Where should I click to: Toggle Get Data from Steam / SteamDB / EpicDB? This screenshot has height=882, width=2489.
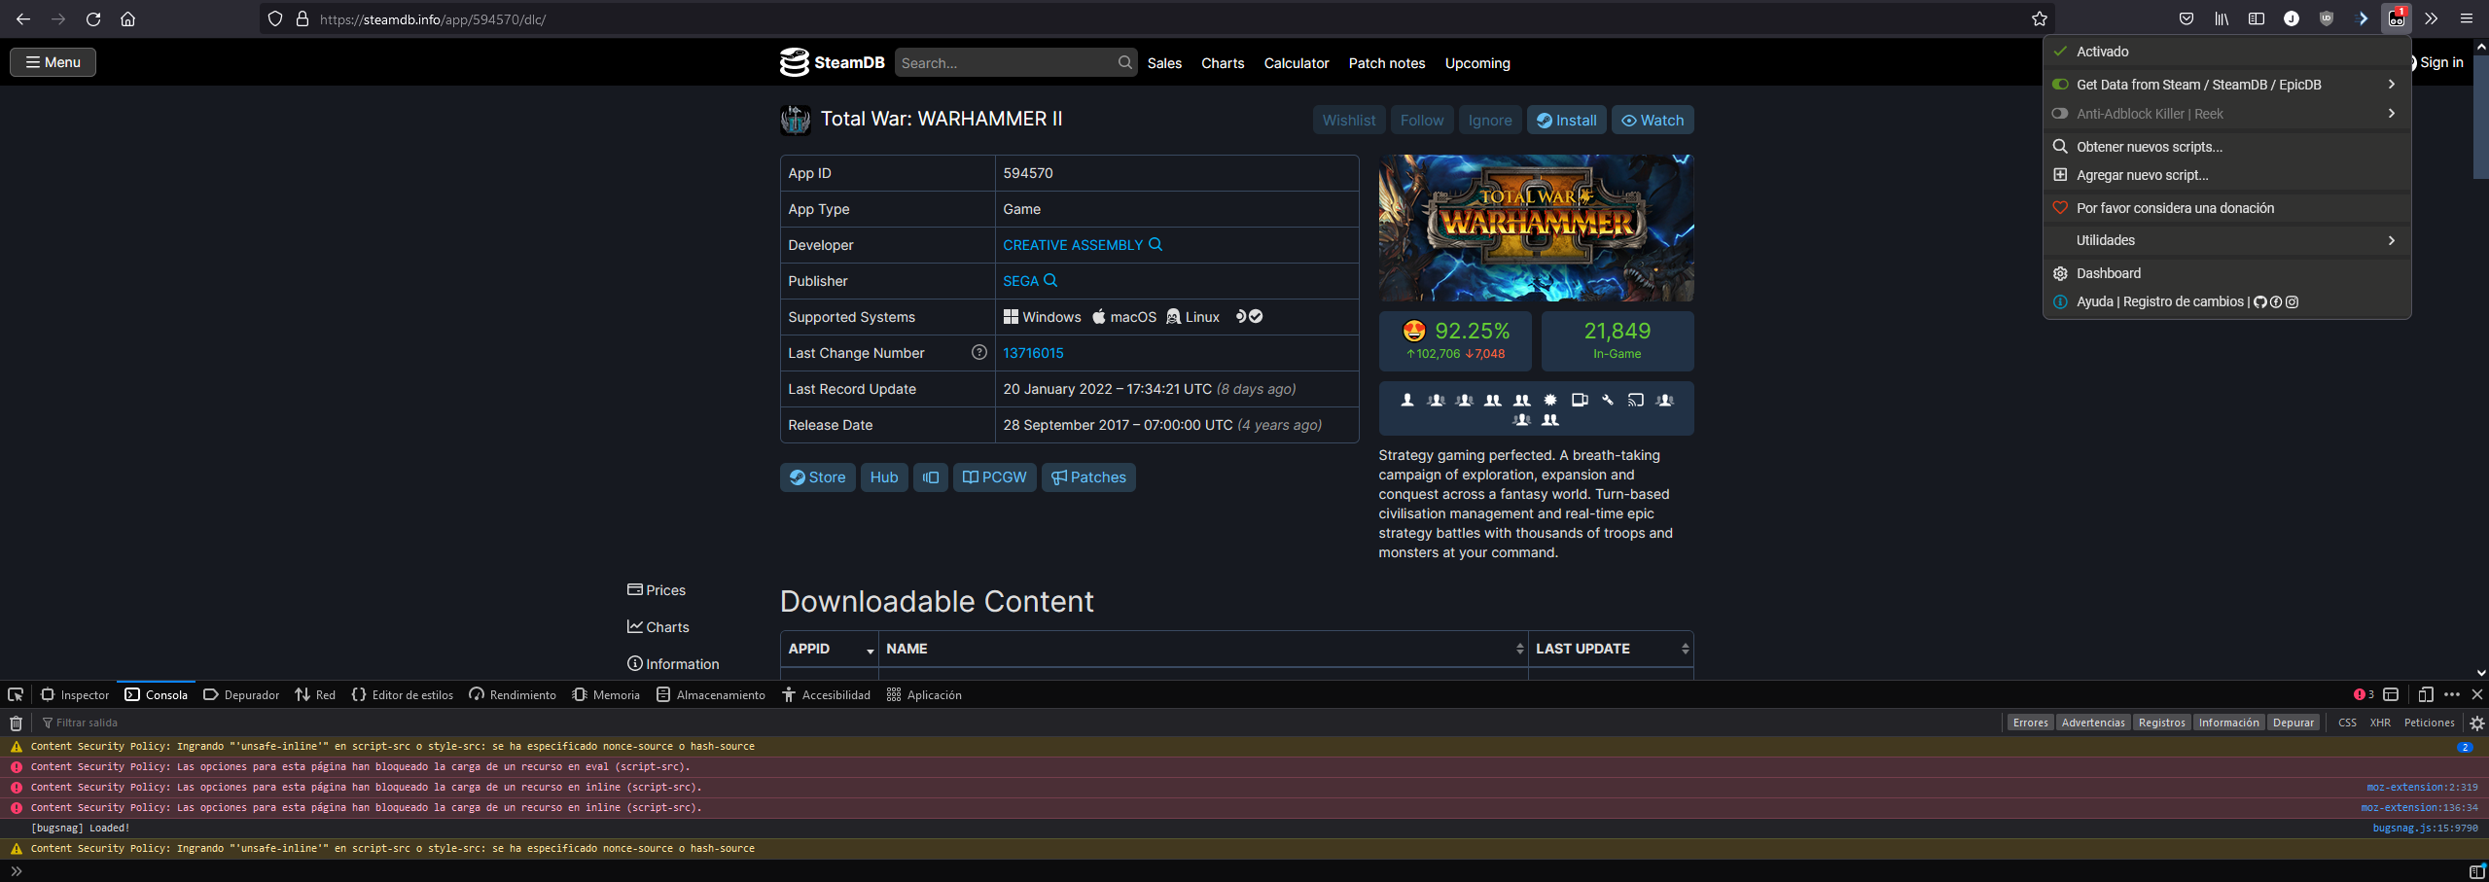click(2061, 84)
